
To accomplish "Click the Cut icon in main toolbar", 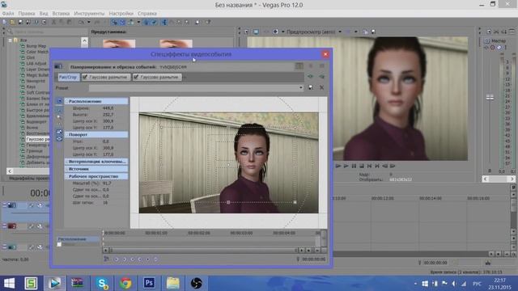I will click(53, 22).
